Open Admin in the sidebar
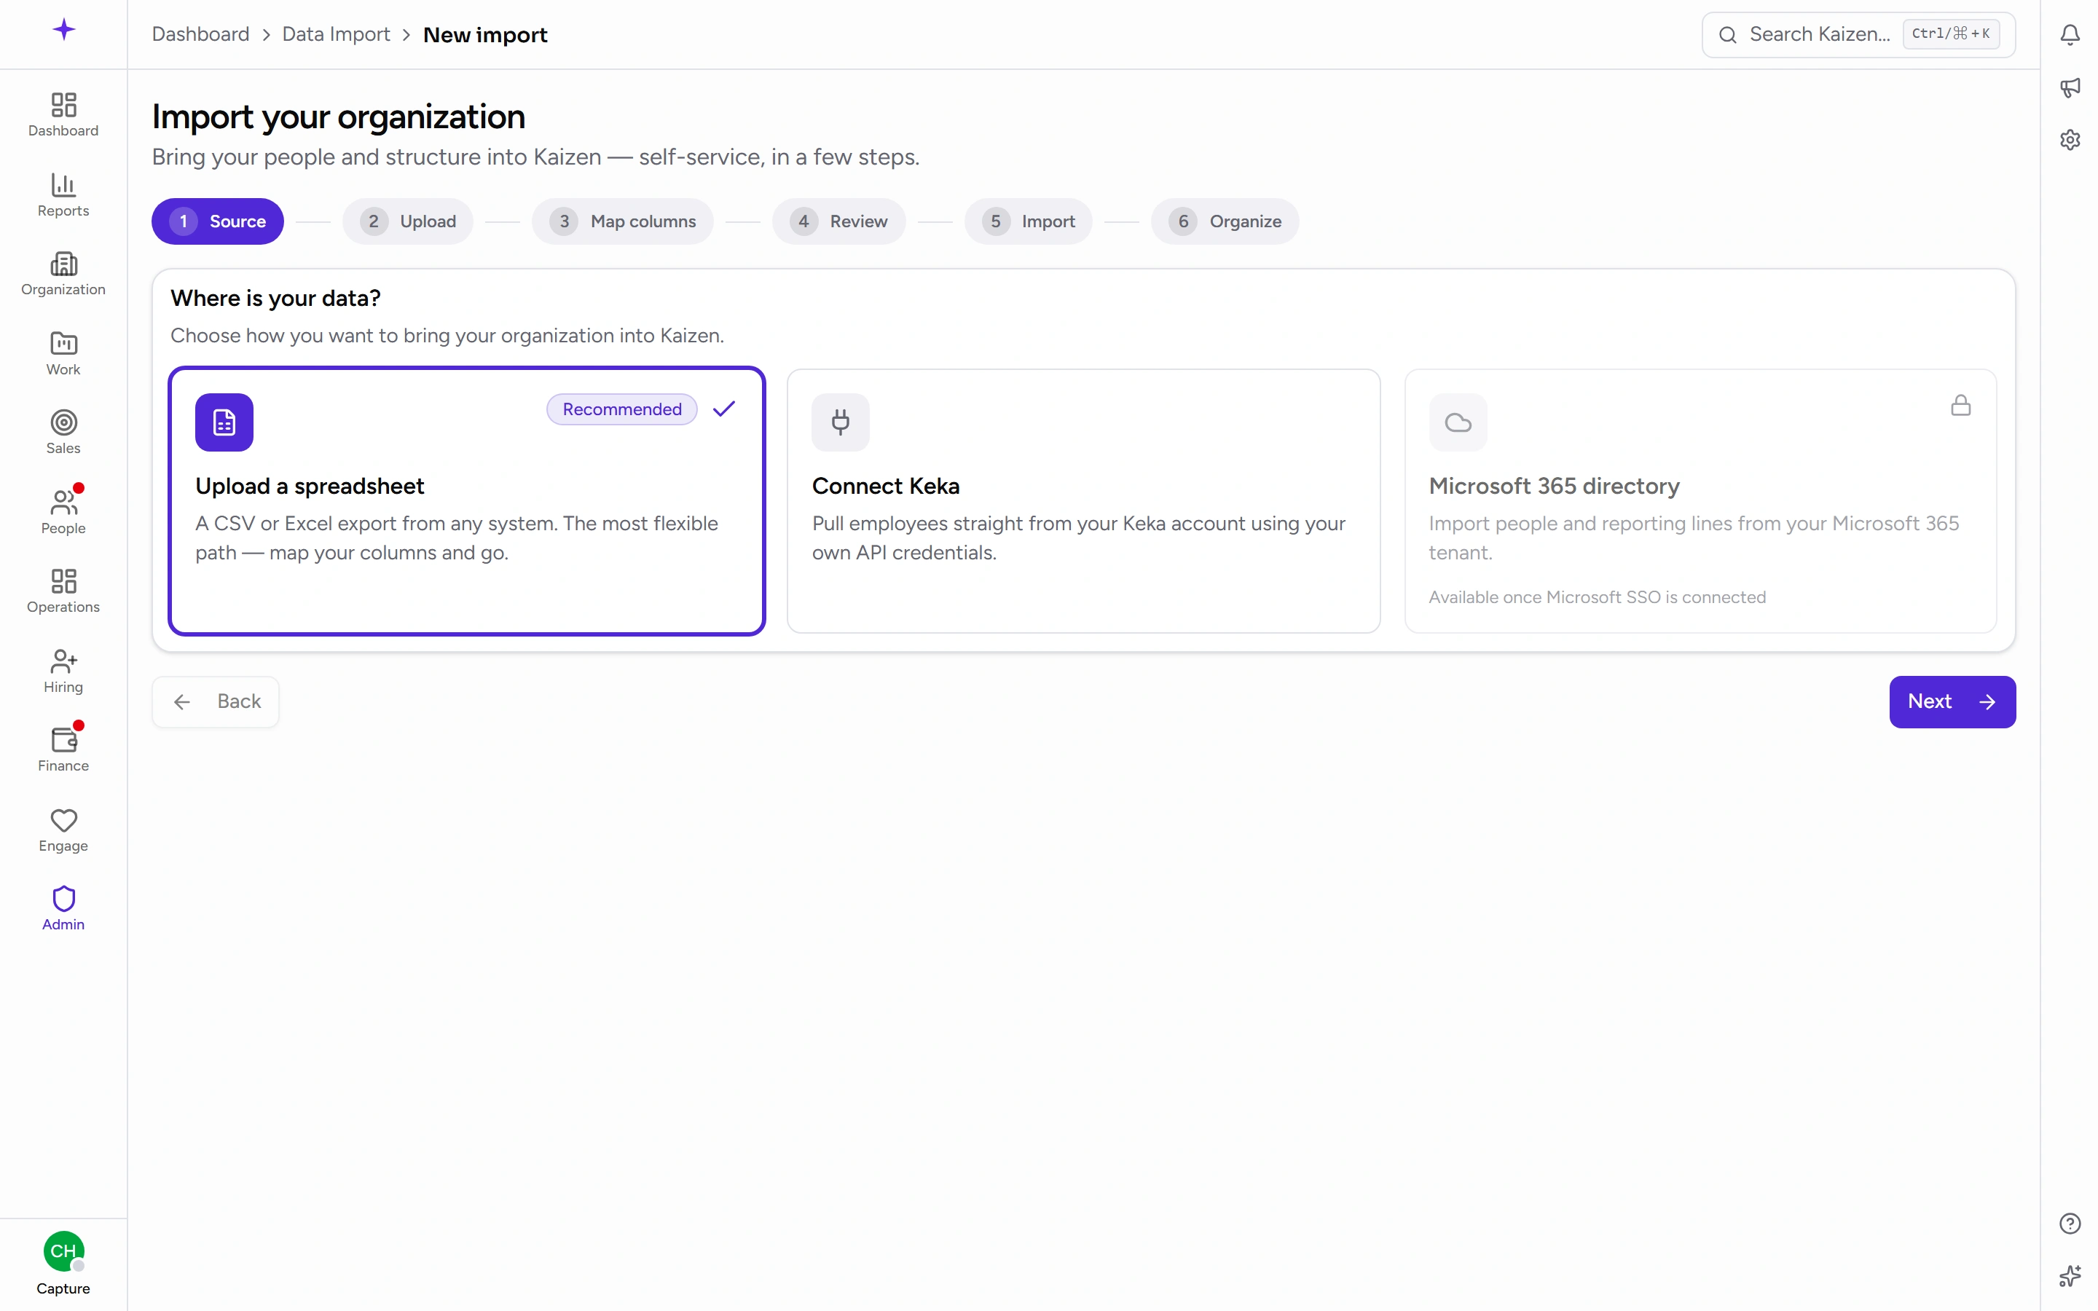The width and height of the screenshot is (2098, 1311). pyautogui.click(x=63, y=908)
